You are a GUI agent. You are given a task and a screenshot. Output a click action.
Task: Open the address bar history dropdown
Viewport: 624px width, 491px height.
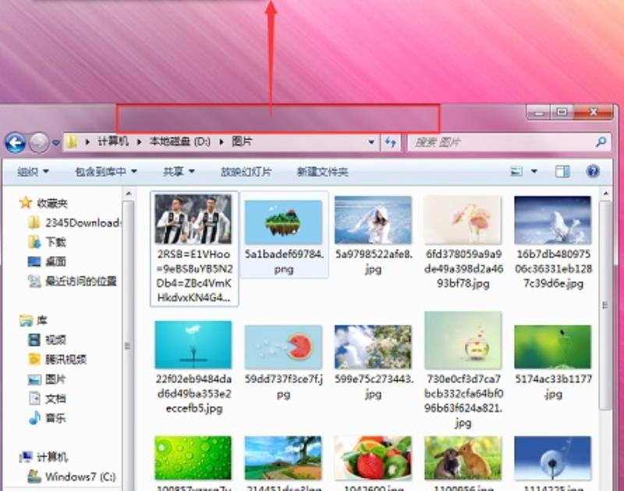click(371, 142)
